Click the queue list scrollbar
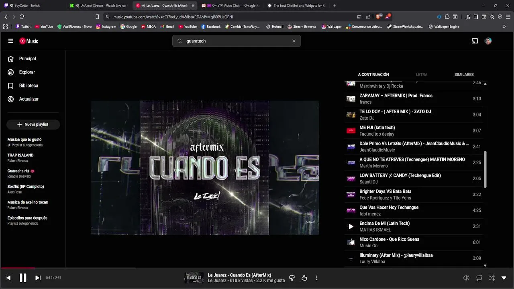This screenshot has height=289, width=514. (x=485, y=169)
